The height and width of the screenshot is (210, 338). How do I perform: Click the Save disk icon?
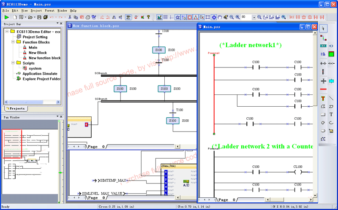(39, 17)
